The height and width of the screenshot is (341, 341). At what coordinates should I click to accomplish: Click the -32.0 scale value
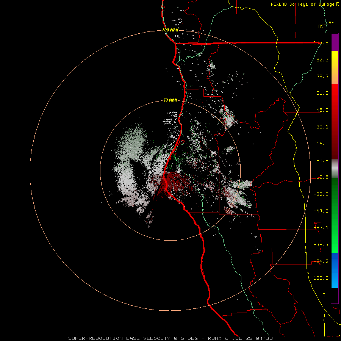point(321,194)
